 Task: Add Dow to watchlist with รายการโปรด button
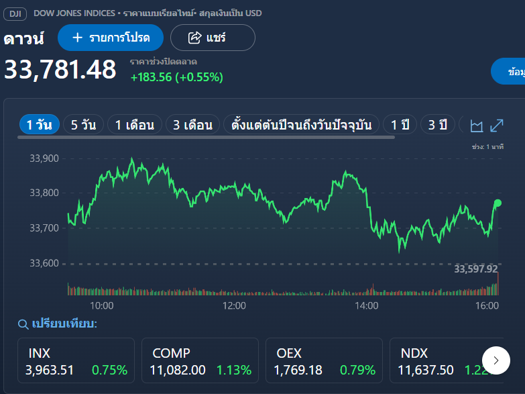(111, 38)
